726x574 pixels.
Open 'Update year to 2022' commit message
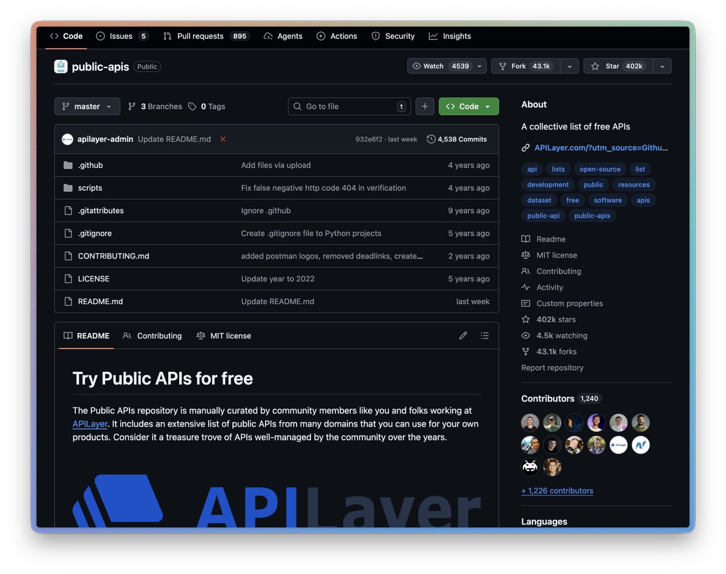(x=278, y=279)
